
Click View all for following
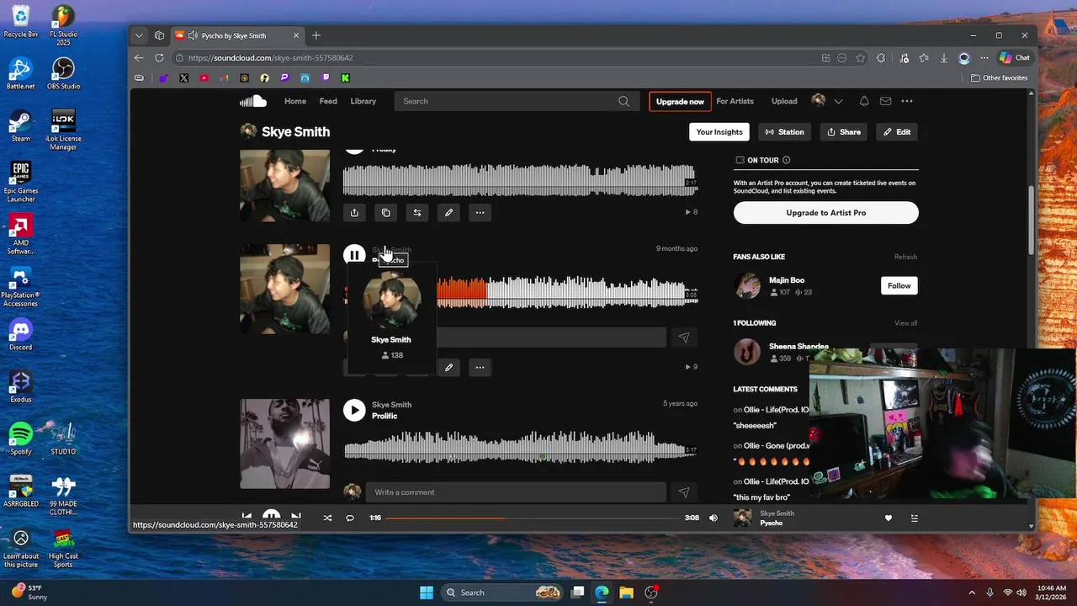[x=905, y=323]
